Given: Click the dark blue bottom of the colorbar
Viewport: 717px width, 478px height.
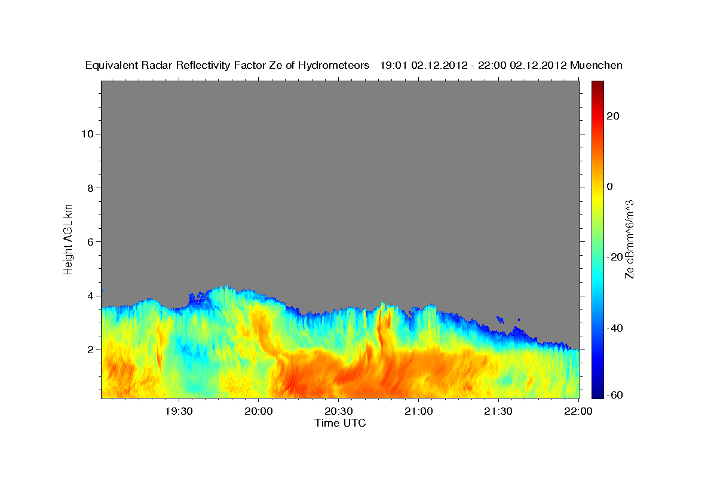Looking at the screenshot, I should tap(597, 391).
